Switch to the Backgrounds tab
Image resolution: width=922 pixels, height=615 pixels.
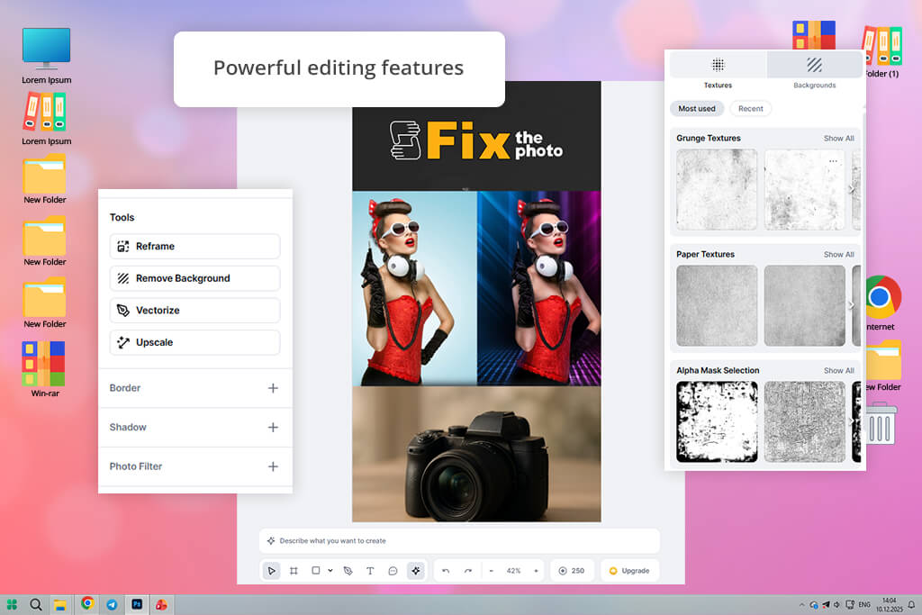[x=814, y=72]
